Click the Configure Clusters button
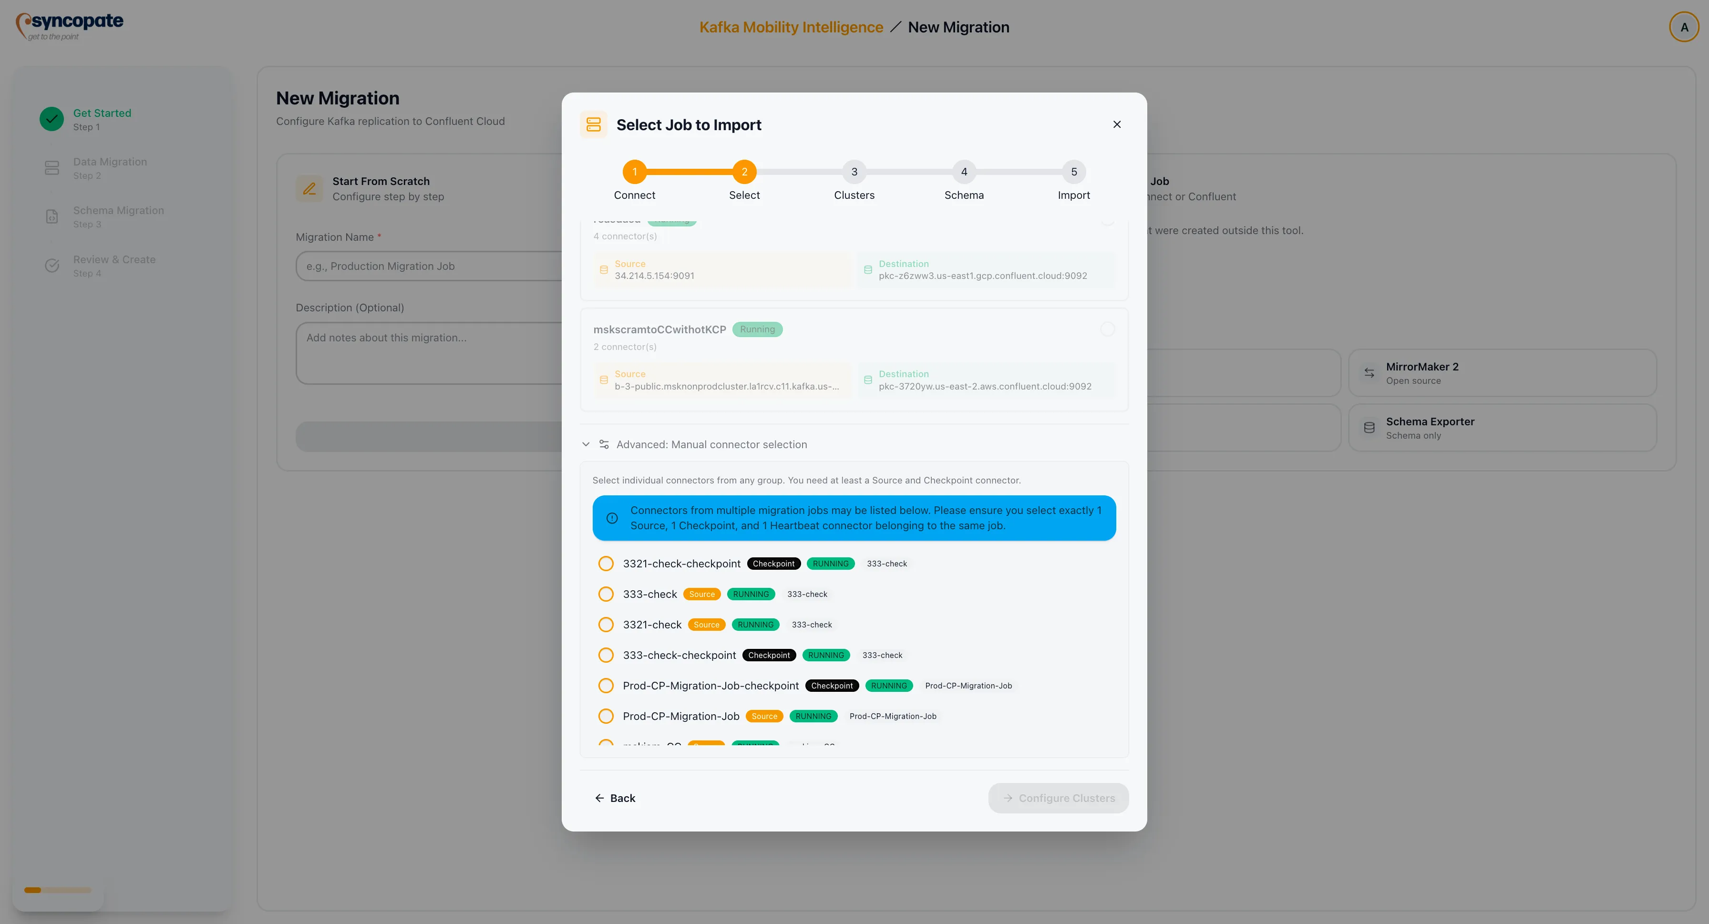The width and height of the screenshot is (1709, 924). (1058, 798)
